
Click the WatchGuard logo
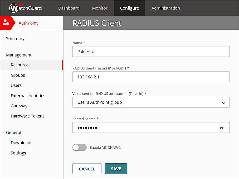(25, 8)
